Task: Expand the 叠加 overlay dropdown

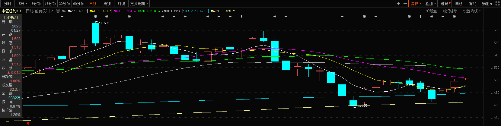Action: click(430, 4)
